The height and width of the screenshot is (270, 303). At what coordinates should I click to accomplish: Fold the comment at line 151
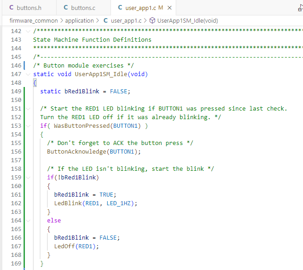pyautogui.click(x=28, y=109)
